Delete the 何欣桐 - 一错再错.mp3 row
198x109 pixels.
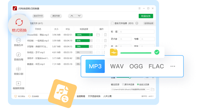click(x=105, y=41)
